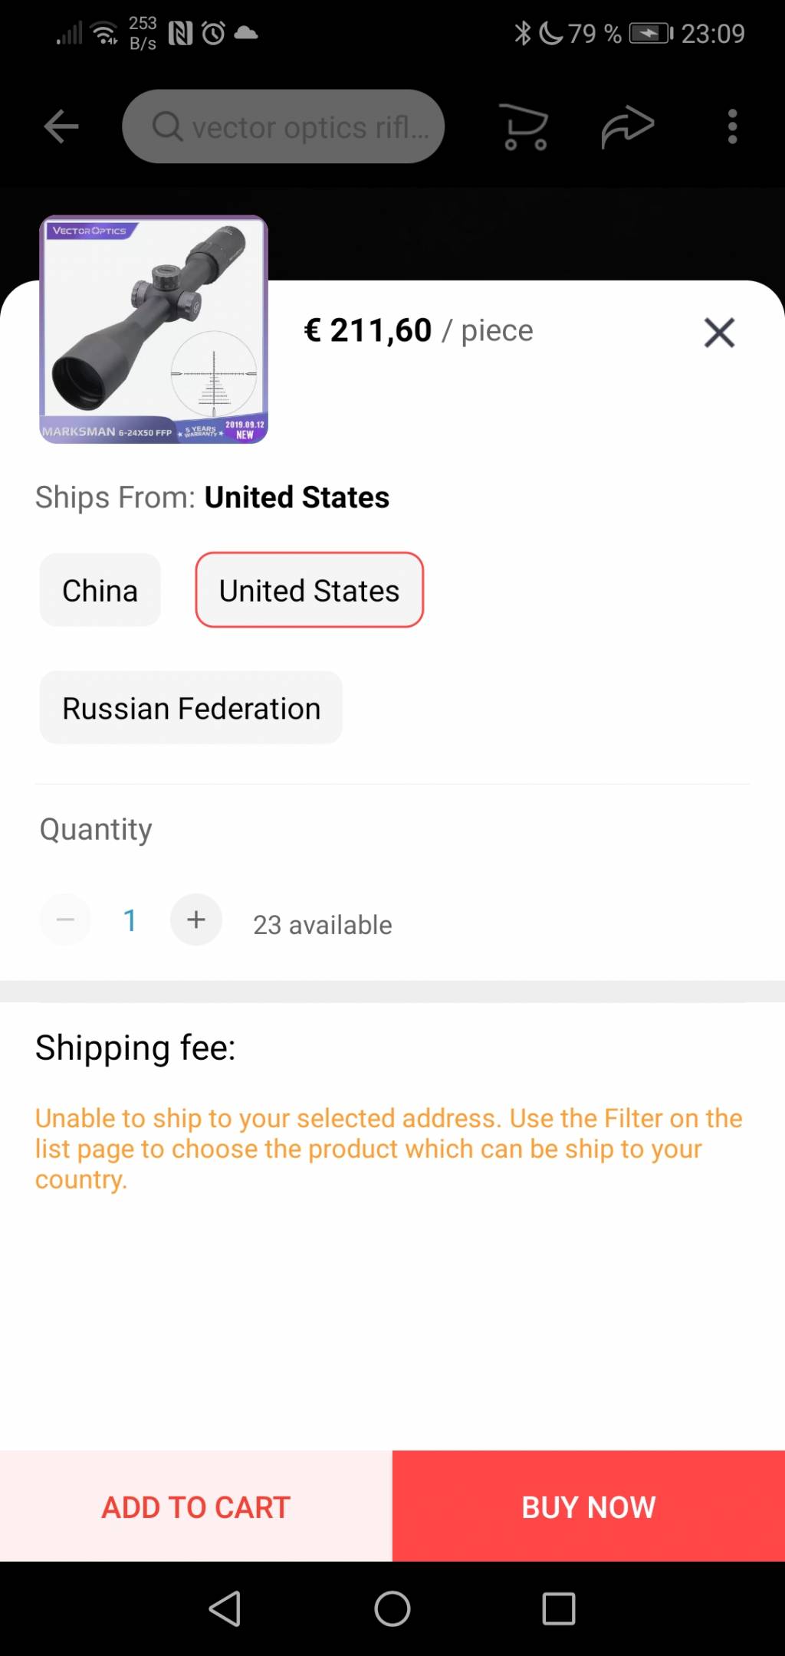
Task: Select United States shipping origin
Action: (310, 590)
